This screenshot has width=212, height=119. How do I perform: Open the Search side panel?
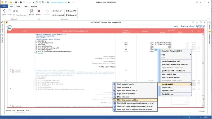click(210, 25)
